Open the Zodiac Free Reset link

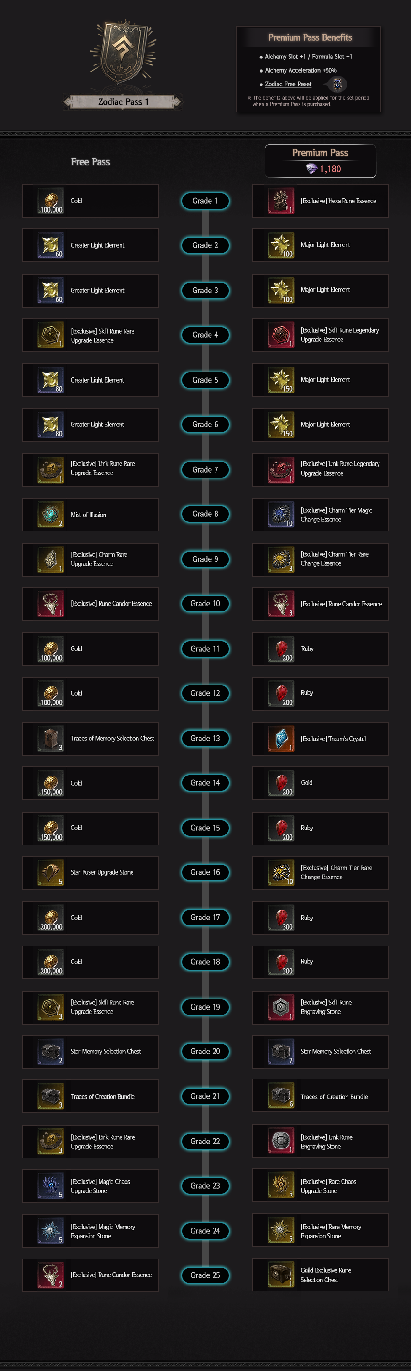coord(288,84)
